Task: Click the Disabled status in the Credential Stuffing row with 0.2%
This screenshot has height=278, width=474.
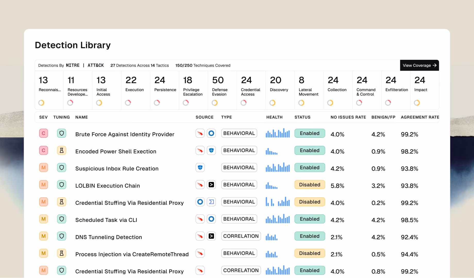Action: (x=310, y=202)
